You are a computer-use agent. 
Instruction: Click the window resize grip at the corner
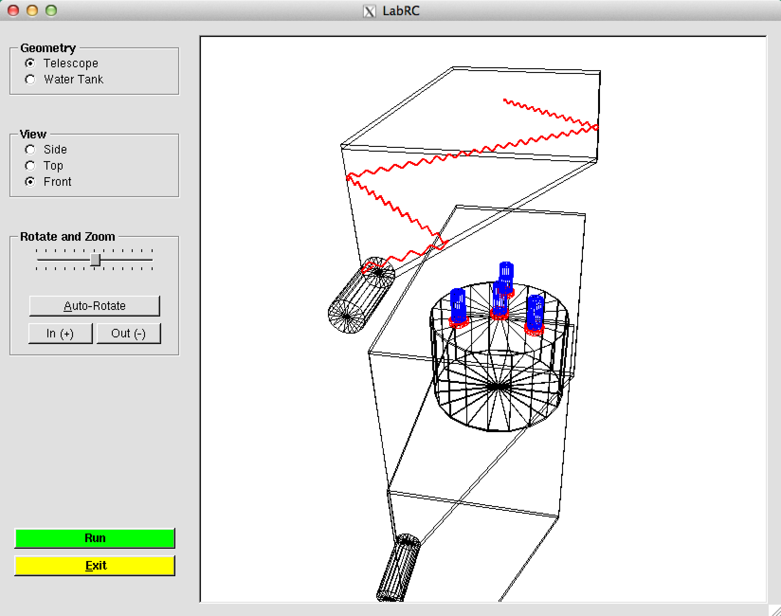click(x=774, y=609)
